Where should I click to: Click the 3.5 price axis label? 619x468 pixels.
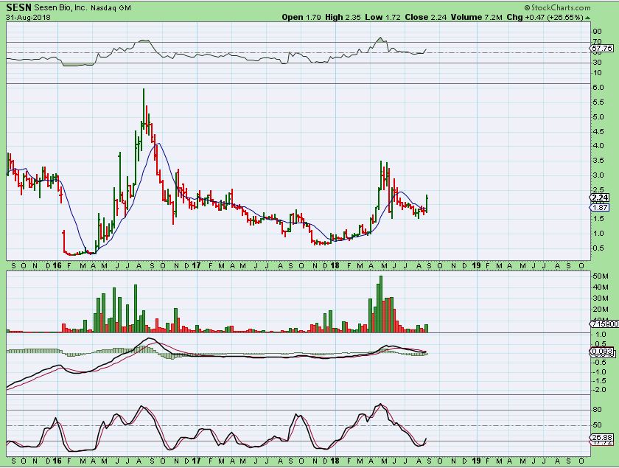click(599, 161)
